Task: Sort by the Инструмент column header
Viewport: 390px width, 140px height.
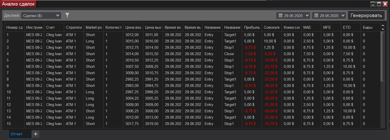Action: click(34, 27)
